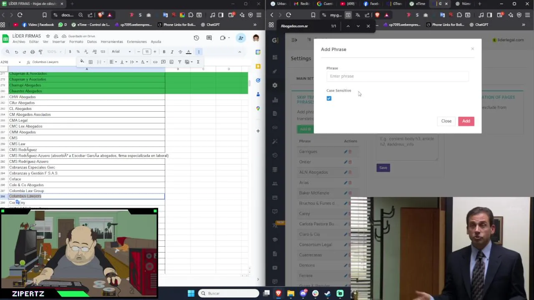The image size is (534, 300).
Task: Select cell CMS Rodríguez-Azuero
Action: coord(87,161)
